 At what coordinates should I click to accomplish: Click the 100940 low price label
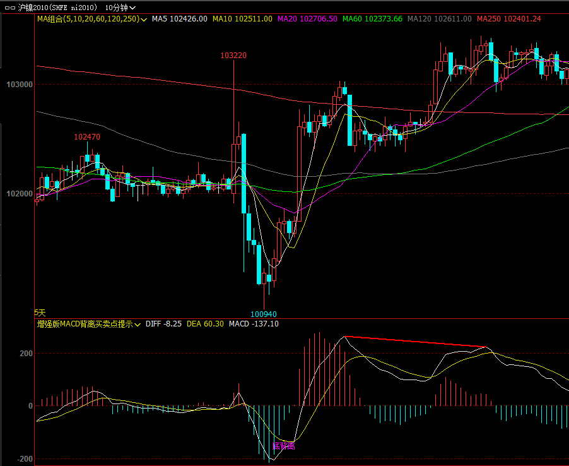point(264,314)
